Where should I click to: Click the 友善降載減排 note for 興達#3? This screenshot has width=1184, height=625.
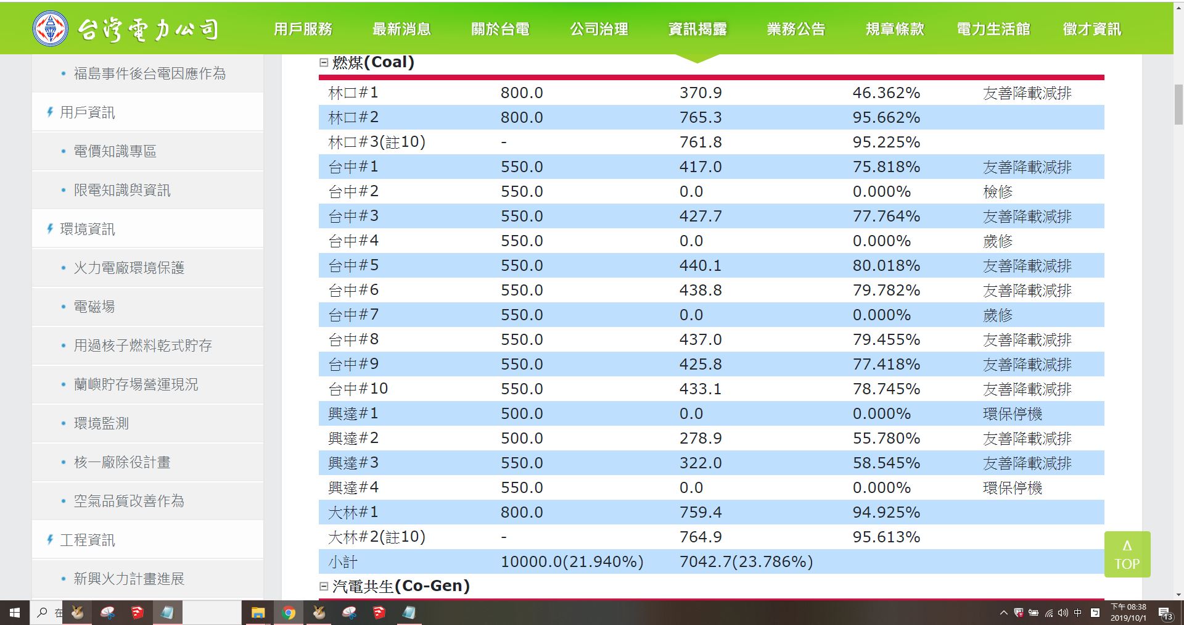pos(1027,463)
